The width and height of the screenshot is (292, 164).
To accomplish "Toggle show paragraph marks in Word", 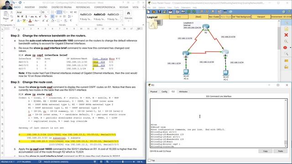I will (71, 20).
